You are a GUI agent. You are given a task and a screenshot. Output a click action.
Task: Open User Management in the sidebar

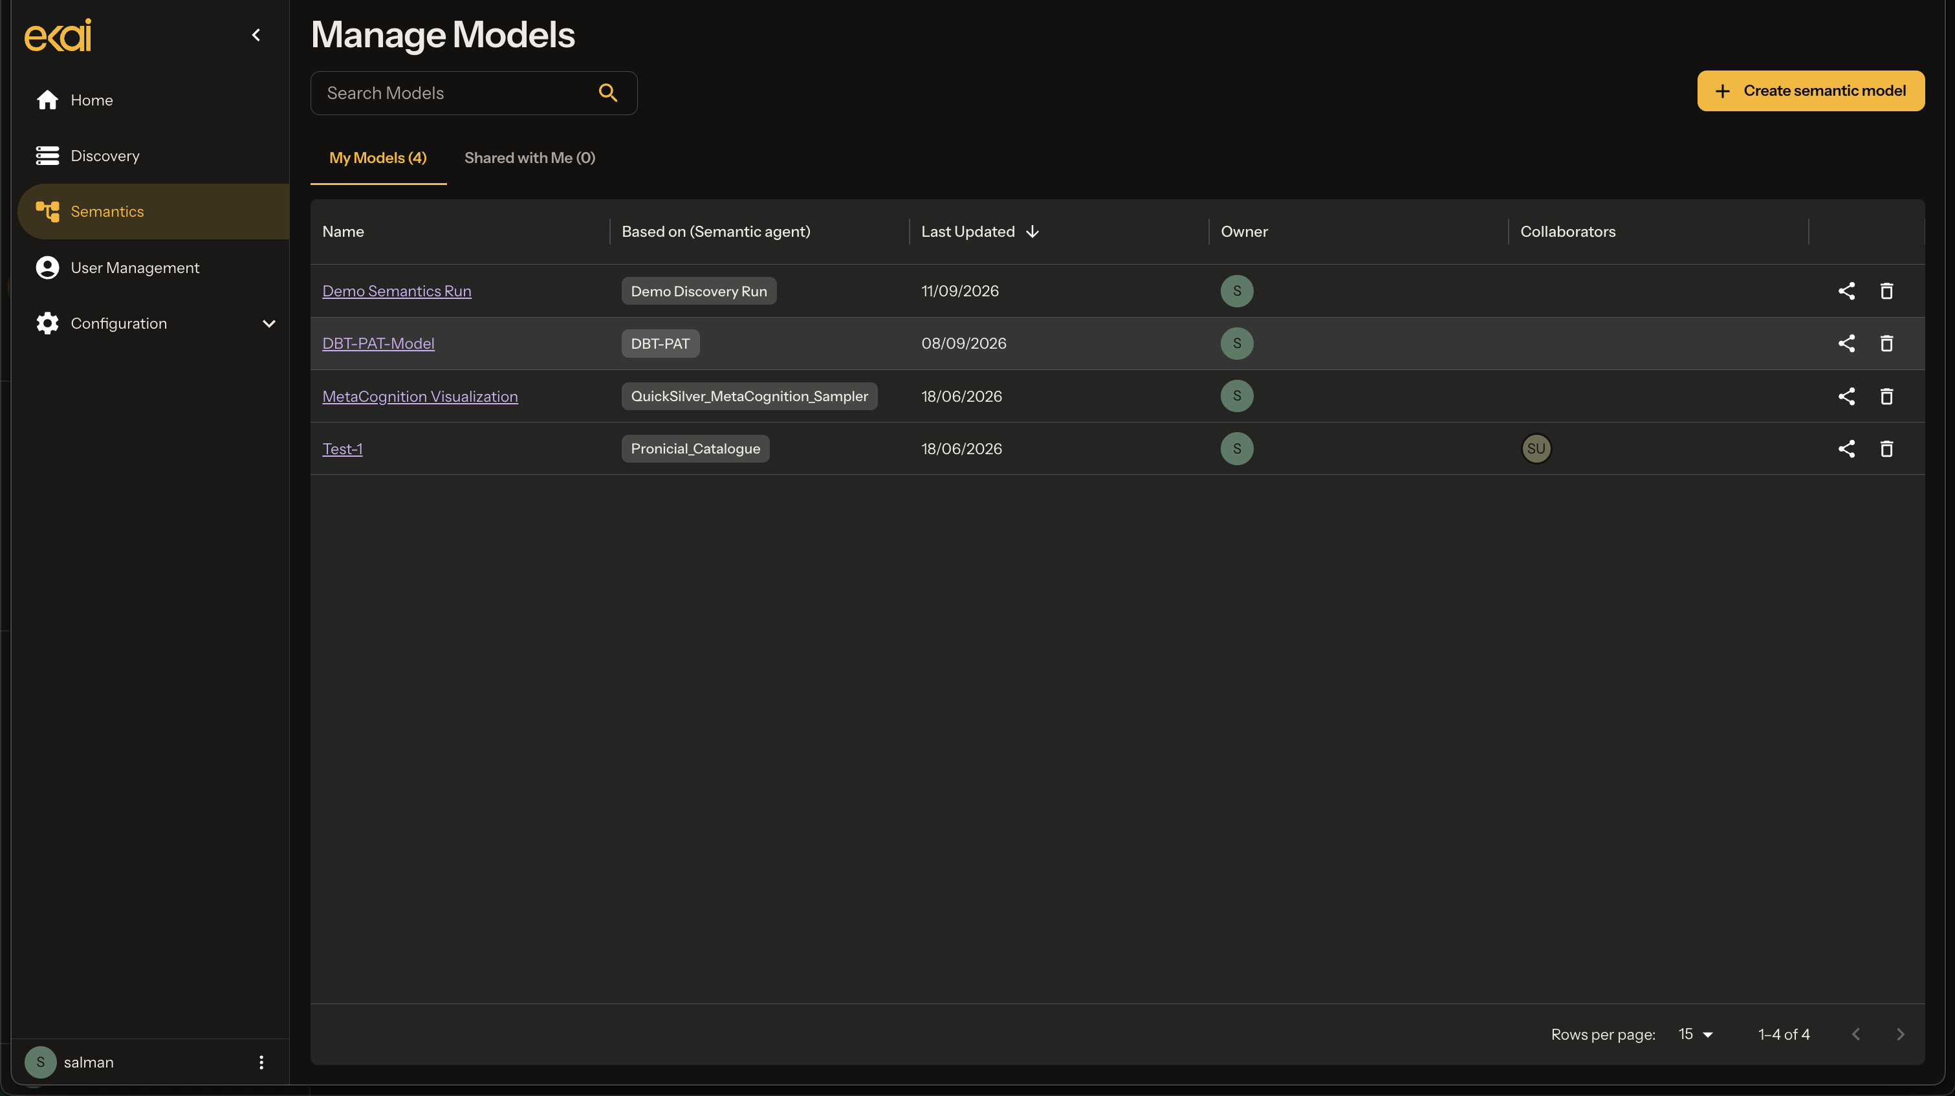(153, 267)
